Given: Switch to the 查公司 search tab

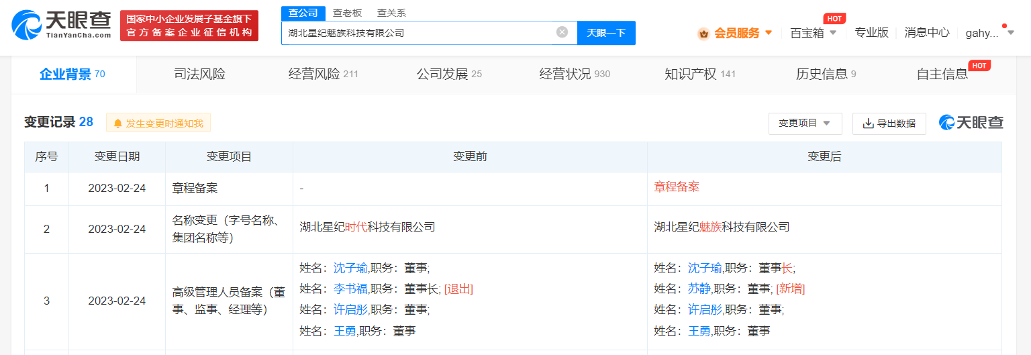Looking at the screenshot, I should coord(303,13).
